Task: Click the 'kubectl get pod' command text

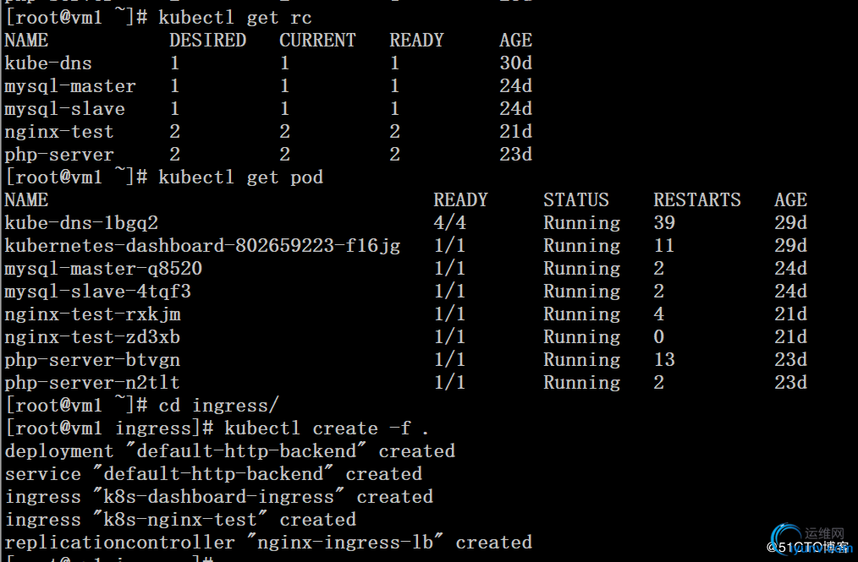Action: 241,177
